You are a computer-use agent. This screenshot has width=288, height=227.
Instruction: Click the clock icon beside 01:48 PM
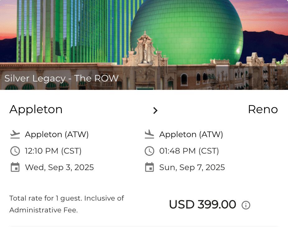click(x=149, y=151)
